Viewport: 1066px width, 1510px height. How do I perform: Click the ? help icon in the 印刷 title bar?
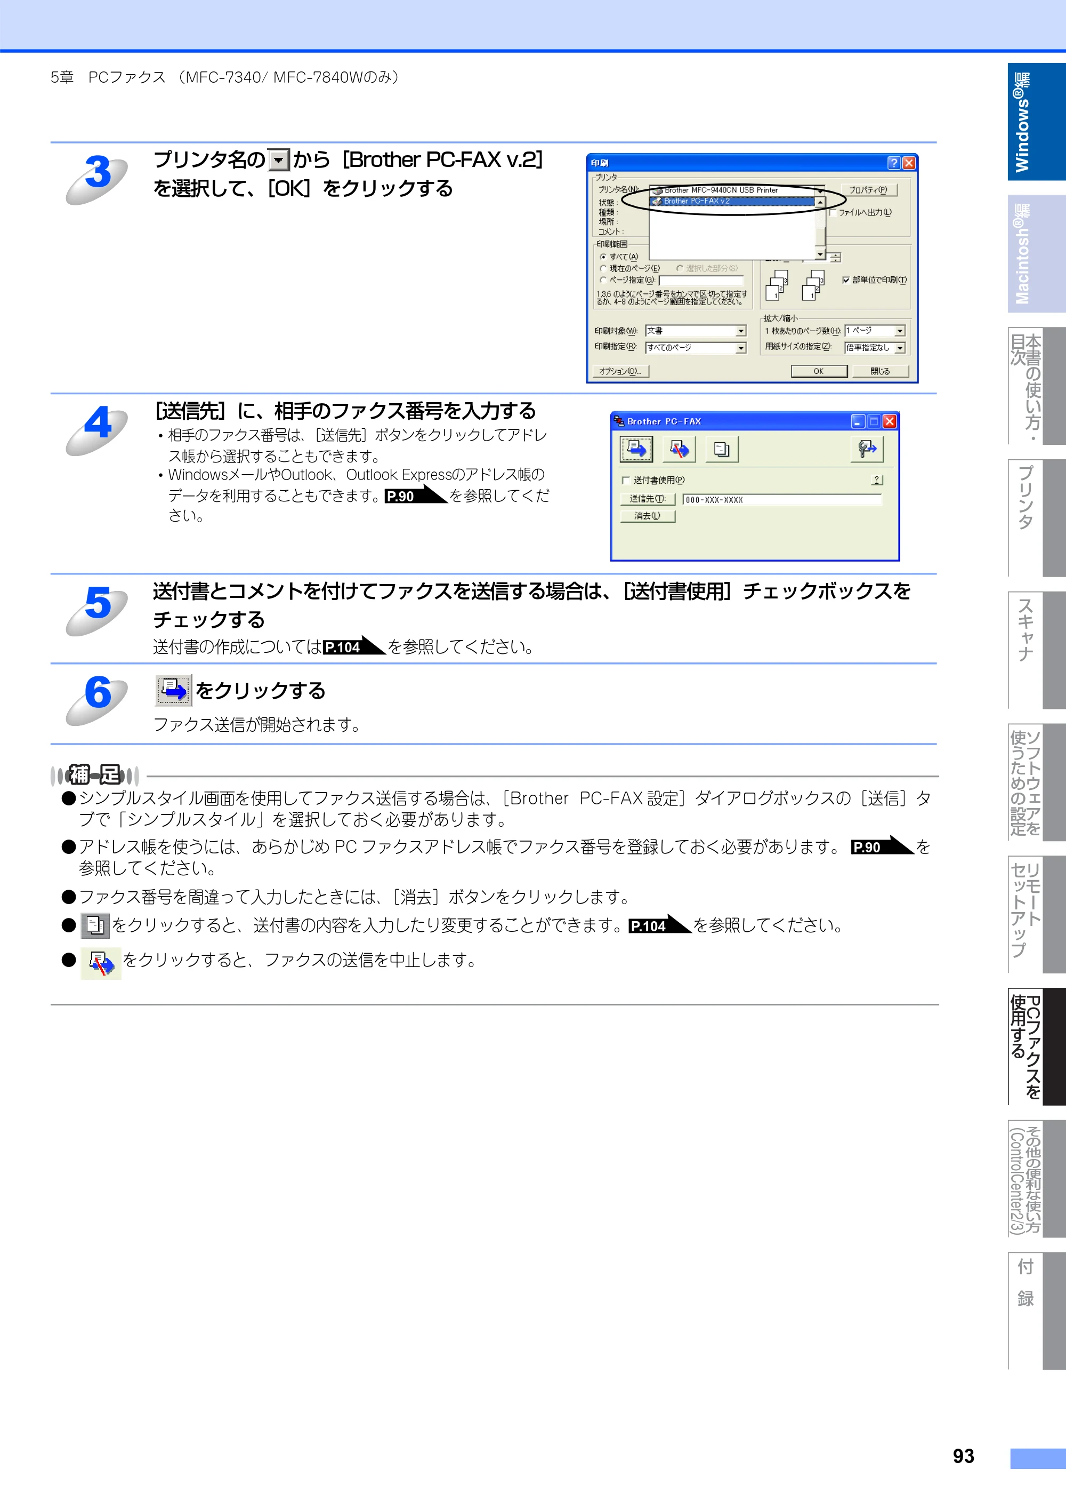coord(893,163)
